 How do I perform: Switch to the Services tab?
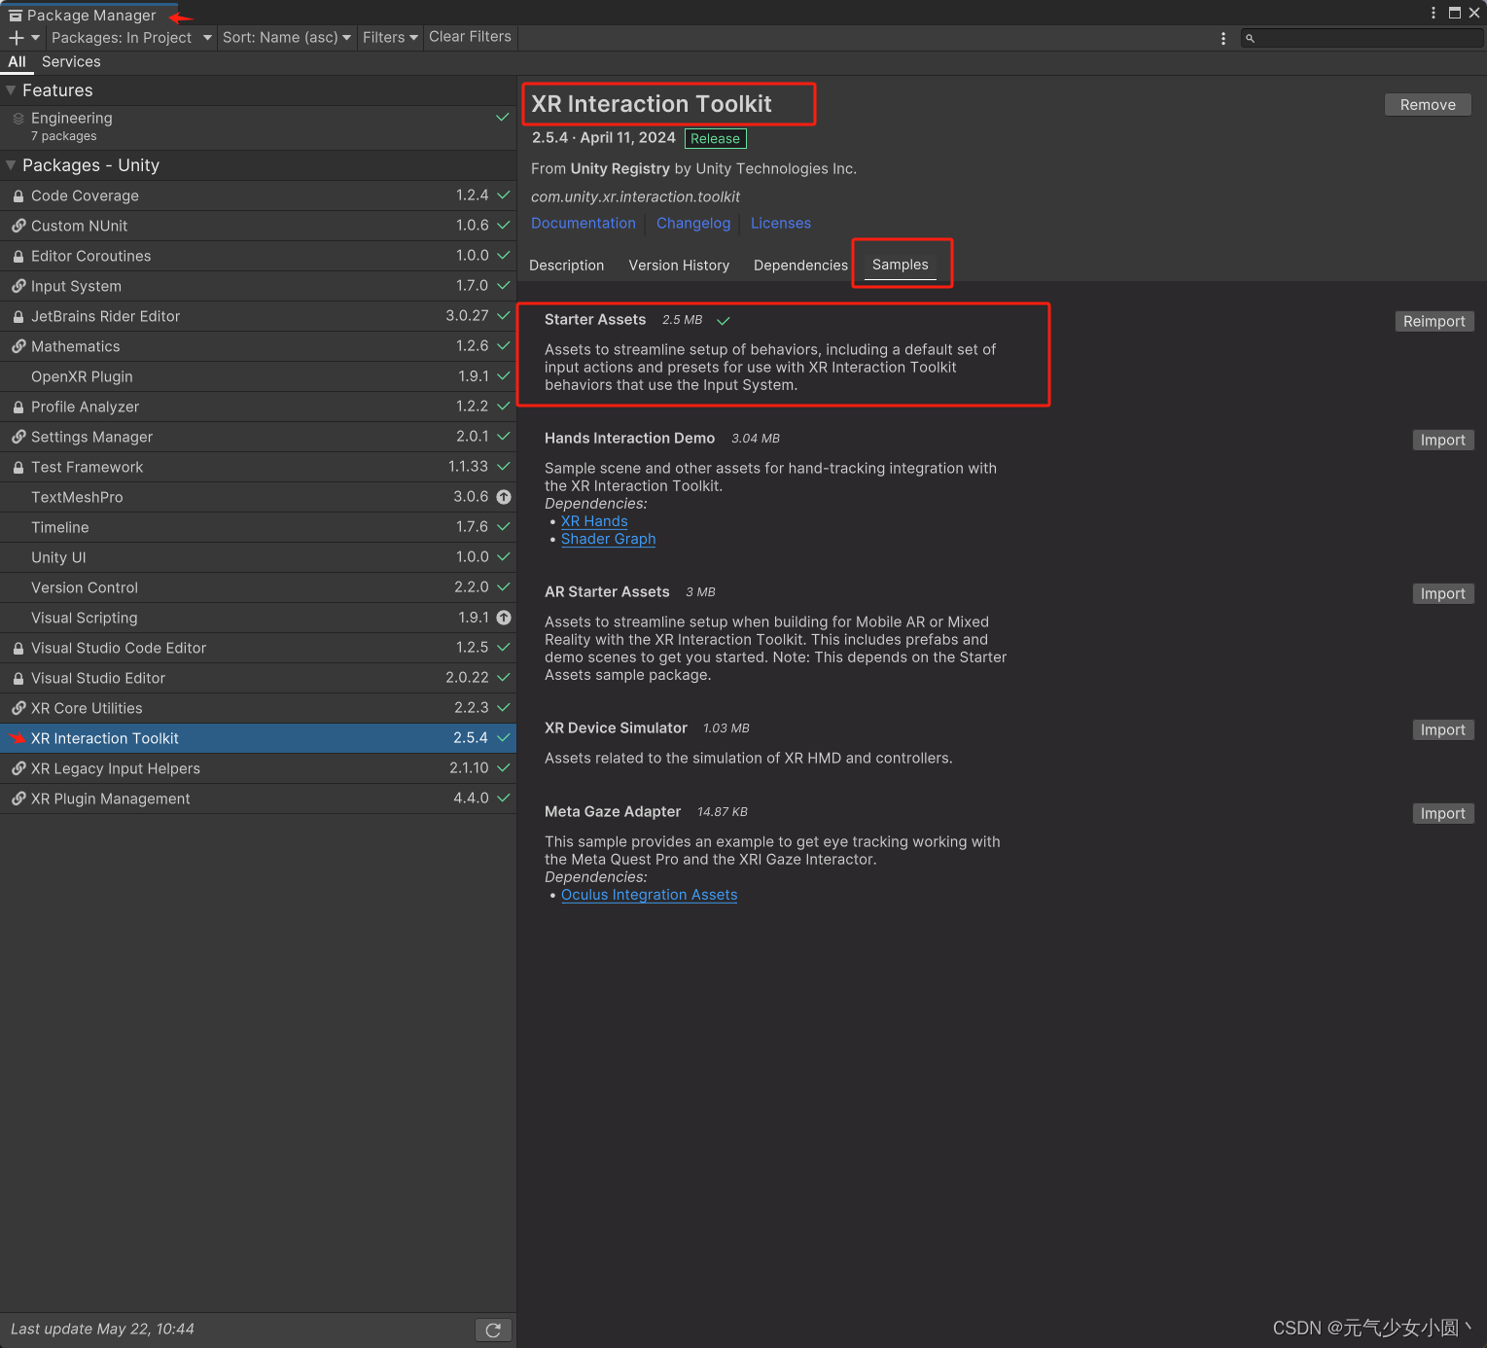(x=71, y=61)
